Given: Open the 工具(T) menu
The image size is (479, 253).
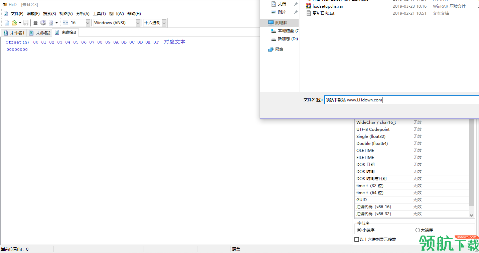Looking at the screenshot, I should 99,14.
